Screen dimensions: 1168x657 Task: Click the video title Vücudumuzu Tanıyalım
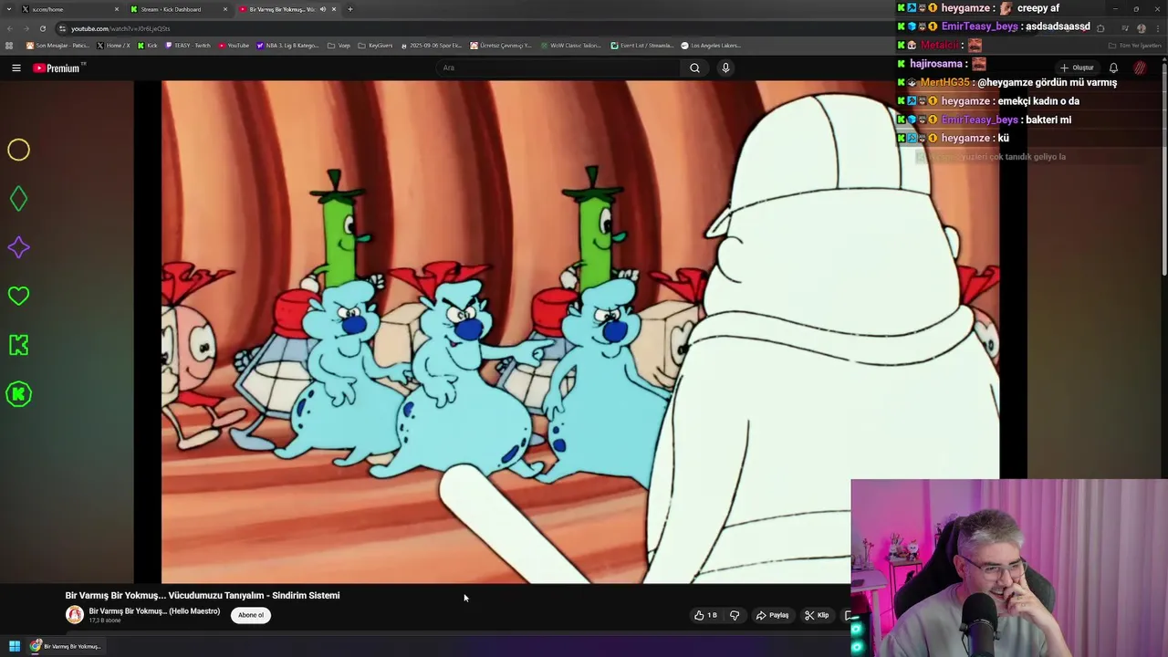(203, 595)
